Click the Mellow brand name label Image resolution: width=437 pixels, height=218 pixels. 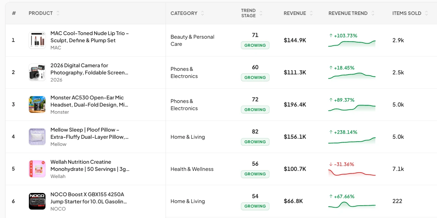tap(58, 144)
